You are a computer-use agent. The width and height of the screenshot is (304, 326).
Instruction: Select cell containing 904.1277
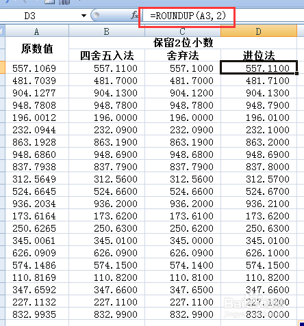[37, 93]
